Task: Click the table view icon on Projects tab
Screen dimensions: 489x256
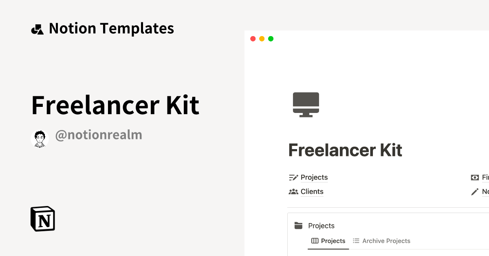Action: (x=315, y=241)
